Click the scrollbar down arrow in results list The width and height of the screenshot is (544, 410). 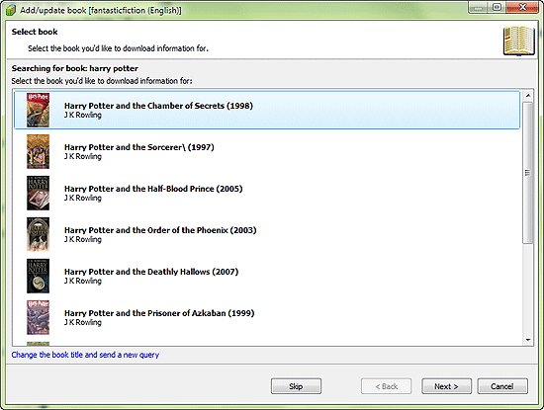(x=528, y=340)
